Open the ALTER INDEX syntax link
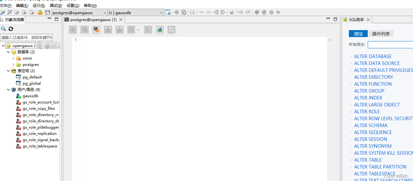The image size is (413, 181). [368, 98]
